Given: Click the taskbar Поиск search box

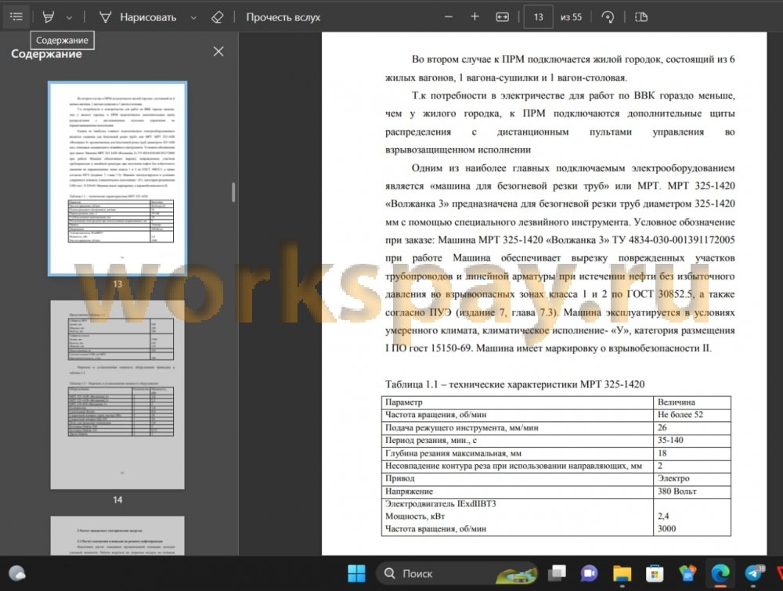Looking at the screenshot, I should 457,574.
